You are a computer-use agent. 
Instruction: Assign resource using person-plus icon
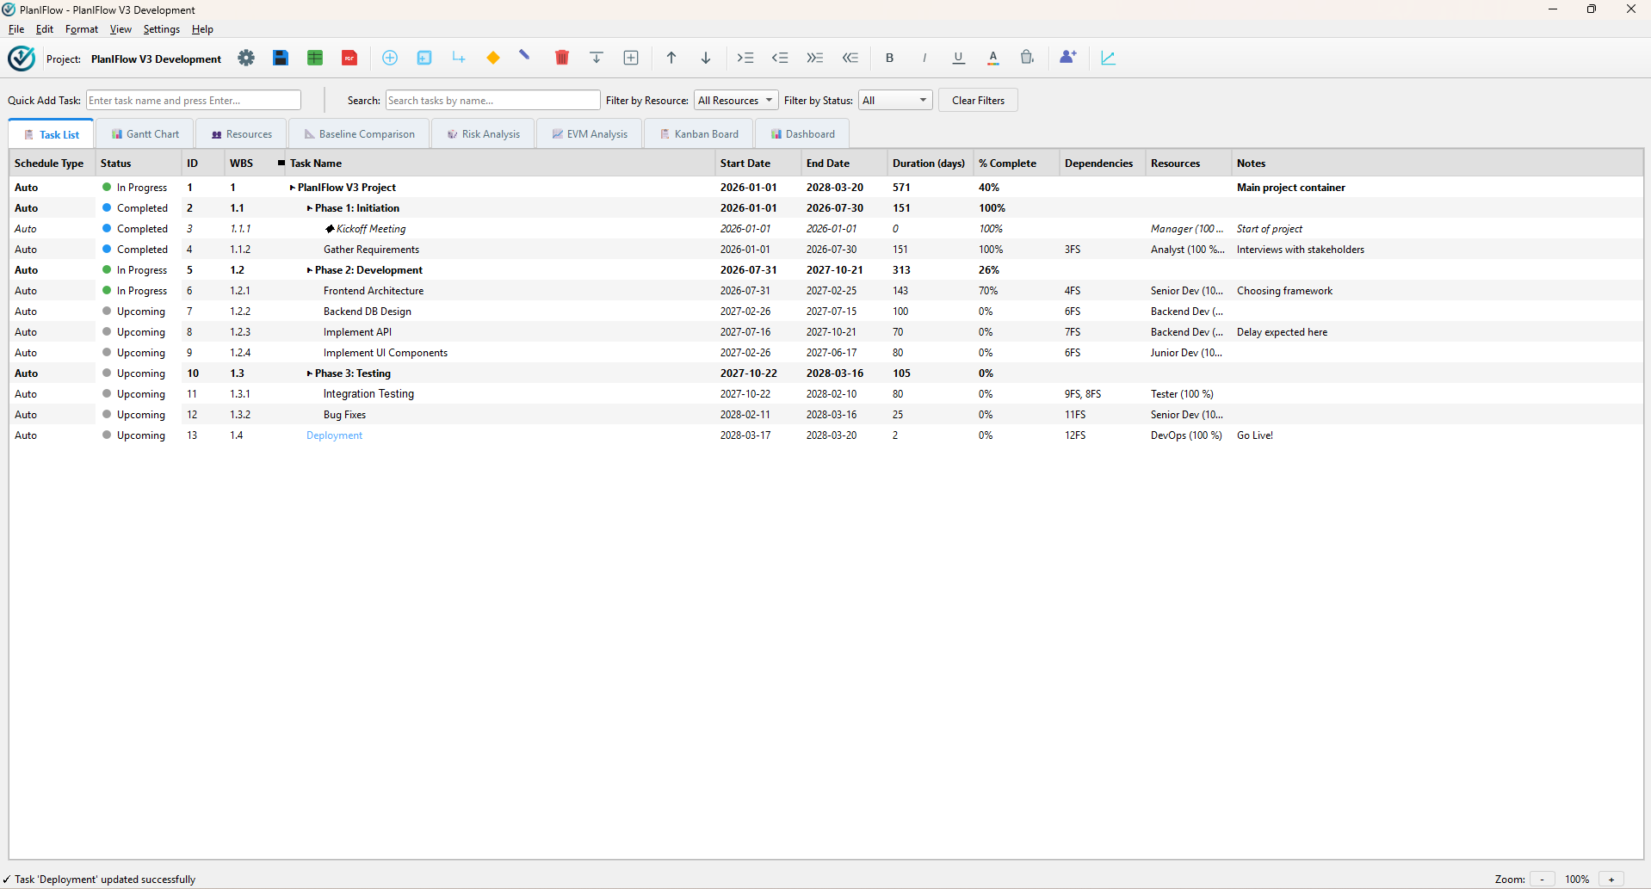pos(1068,58)
